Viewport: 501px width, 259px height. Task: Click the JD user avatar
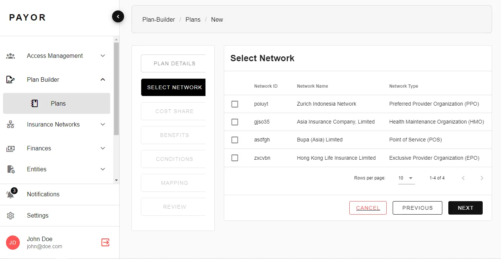tap(13, 243)
